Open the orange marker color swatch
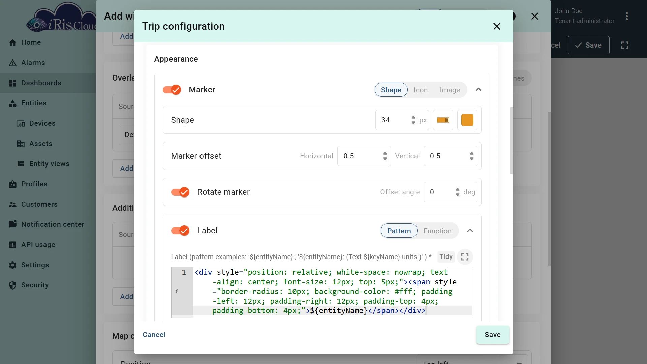 pyautogui.click(x=467, y=120)
